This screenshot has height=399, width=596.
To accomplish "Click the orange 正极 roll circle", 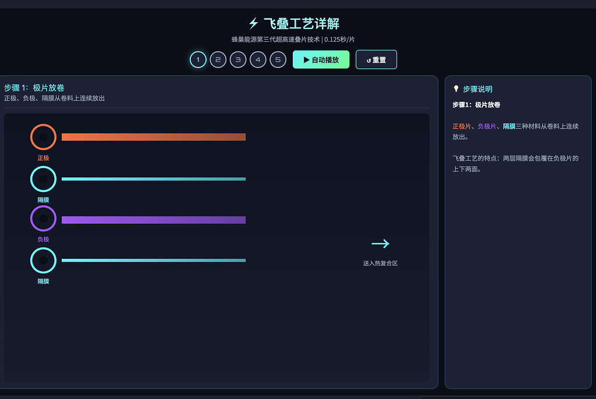I will (43, 137).
